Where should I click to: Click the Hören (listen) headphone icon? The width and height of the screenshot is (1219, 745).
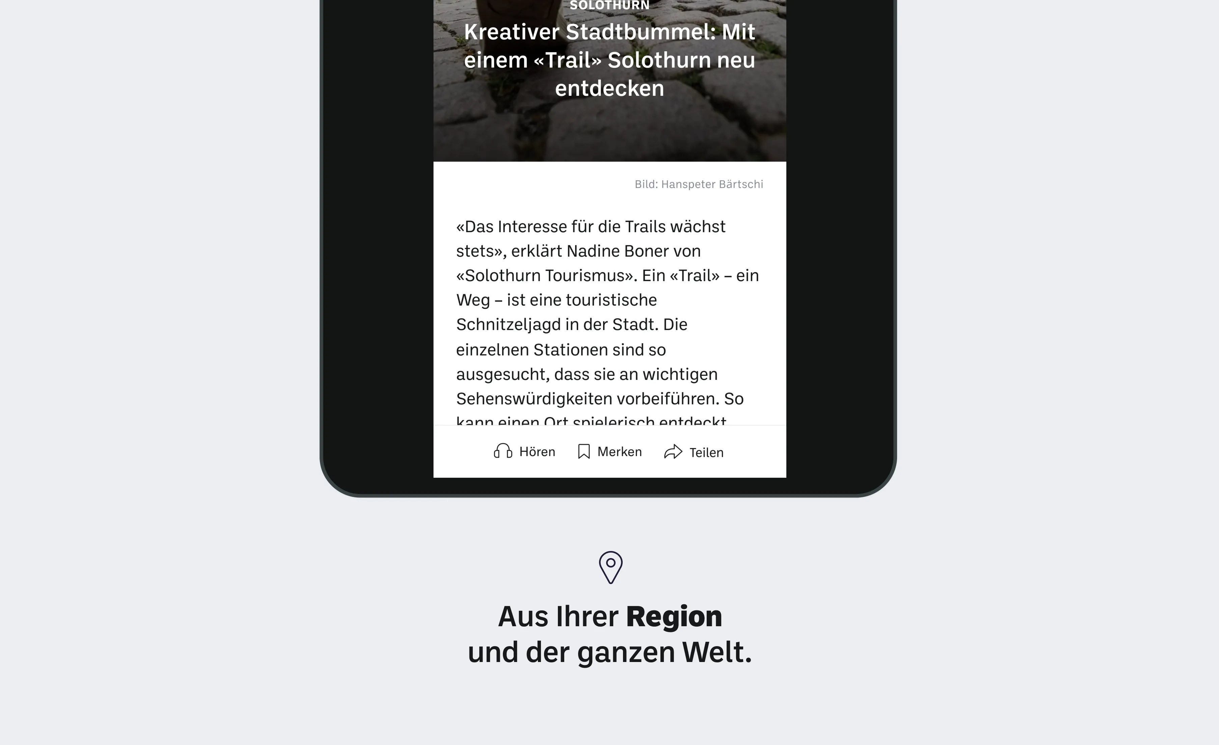pyautogui.click(x=503, y=450)
